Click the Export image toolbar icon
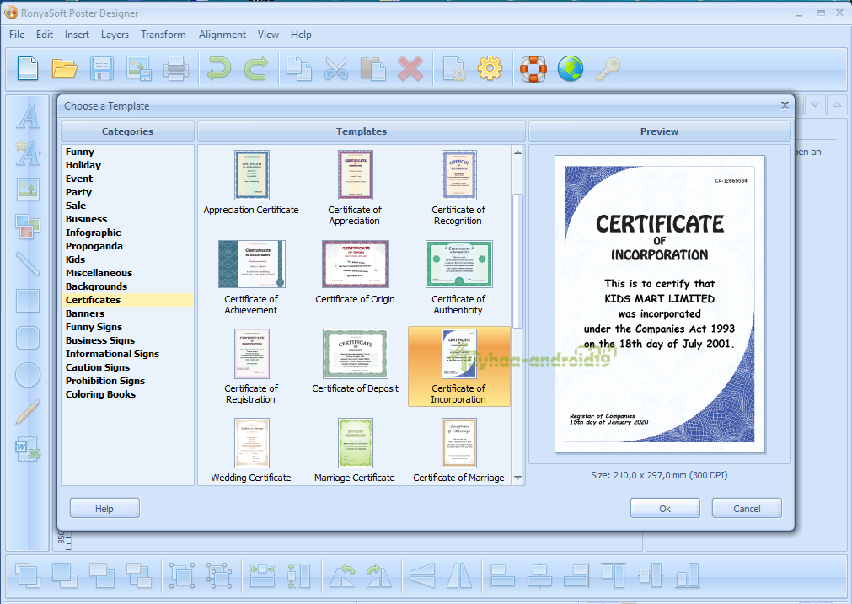This screenshot has height=604, width=852. tap(138, 69)
